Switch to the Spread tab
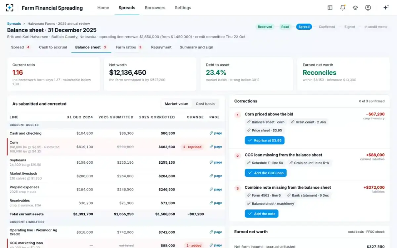The width and height of the screenshot is (397, 248). tap(21, 47)
